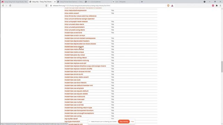Open modernize-make-unique link
Viewport: 223px width, 125px height.
tap(74, 52)
